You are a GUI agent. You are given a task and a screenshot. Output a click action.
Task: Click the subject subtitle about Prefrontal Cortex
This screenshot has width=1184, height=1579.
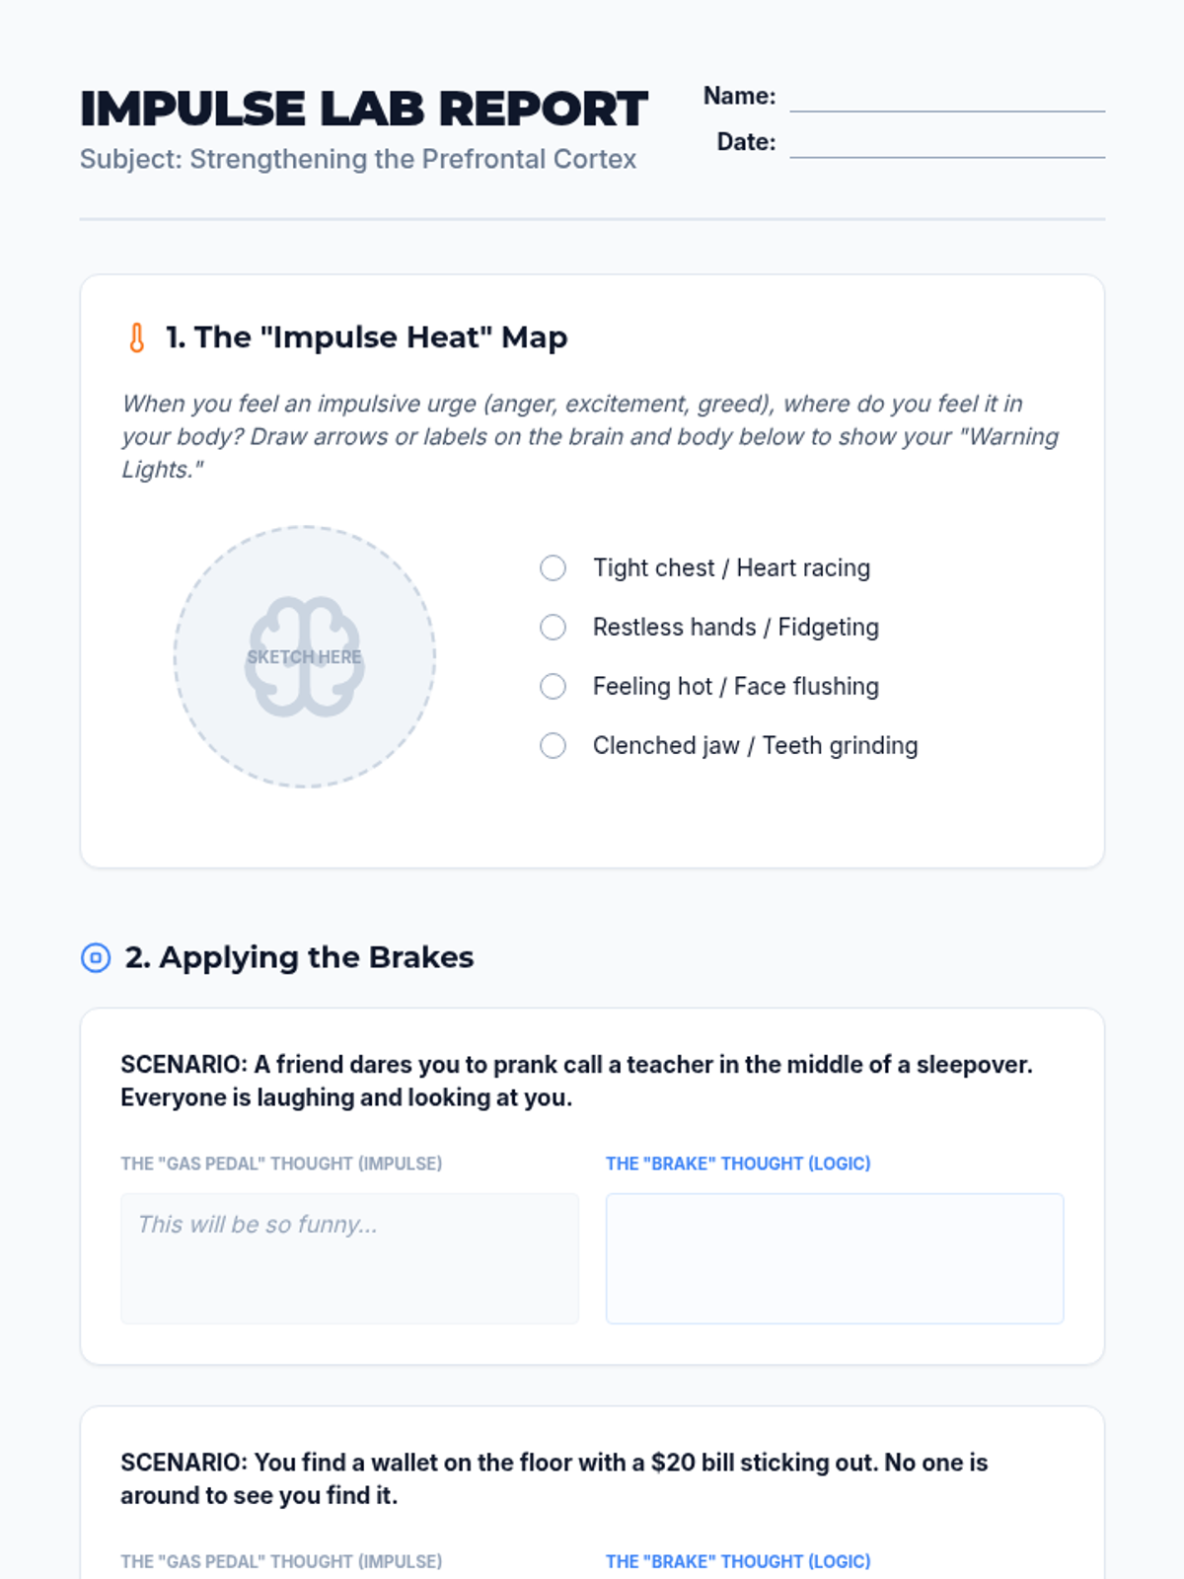point(358,159)
